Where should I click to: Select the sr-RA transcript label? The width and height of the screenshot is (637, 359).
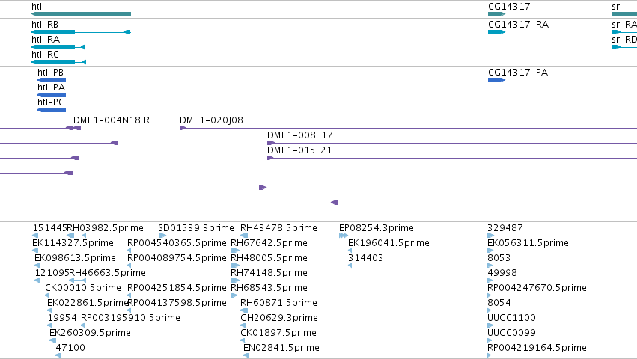click(624, 25)
